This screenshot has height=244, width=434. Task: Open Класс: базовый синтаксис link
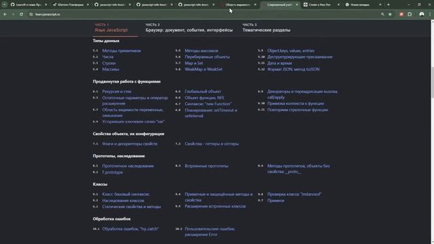(125, 195)
